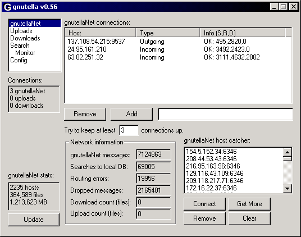The width and height of the screenshot is (301, 237).
Task: Click the host catcher scrollbar thumb
Action: click(288, 159)
